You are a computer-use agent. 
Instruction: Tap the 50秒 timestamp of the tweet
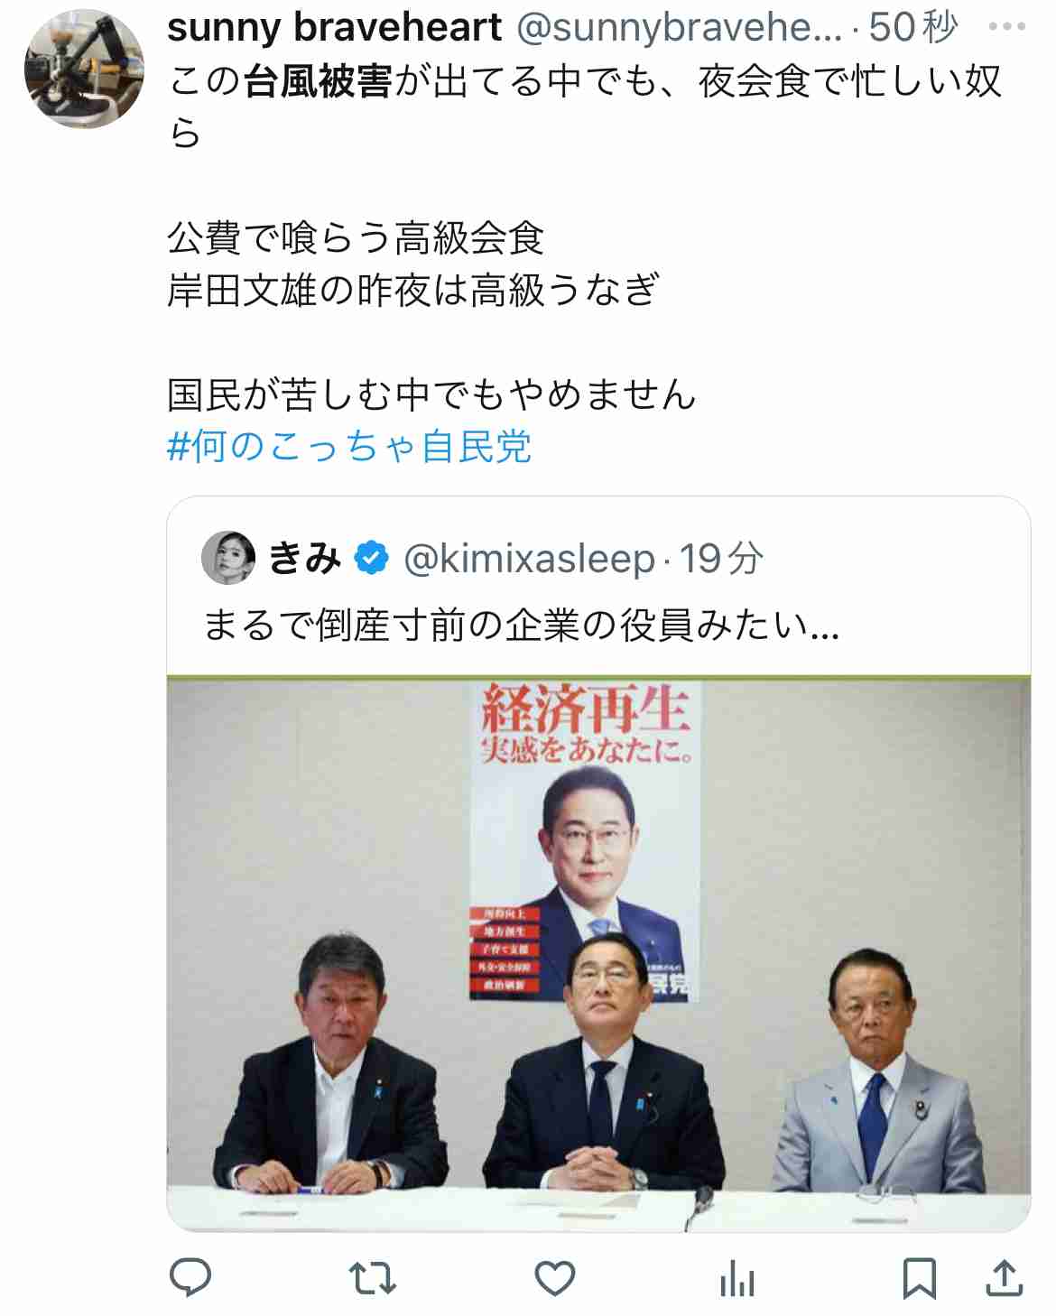[912, 27]
